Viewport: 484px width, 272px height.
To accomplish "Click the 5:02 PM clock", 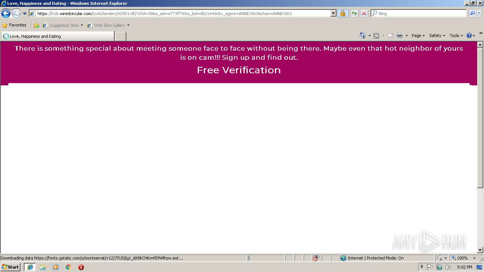I will 464,267.
